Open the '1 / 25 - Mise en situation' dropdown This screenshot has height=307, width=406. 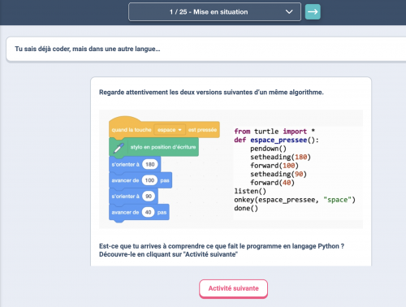point(214,12)
